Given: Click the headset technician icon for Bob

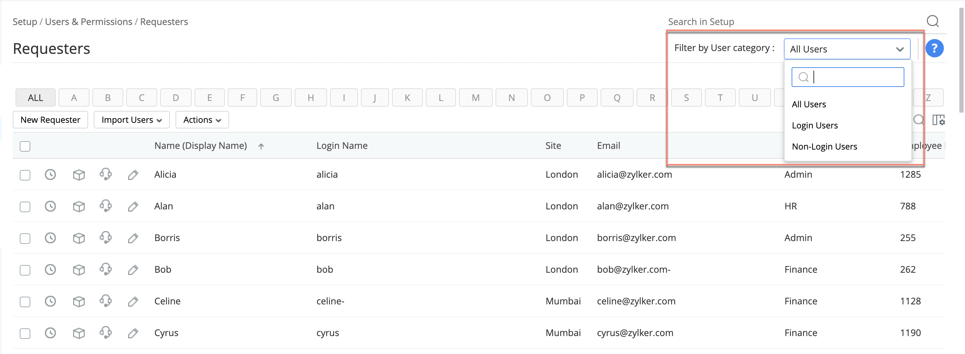Looking at the screenshot, I should [x=106, y=269].
